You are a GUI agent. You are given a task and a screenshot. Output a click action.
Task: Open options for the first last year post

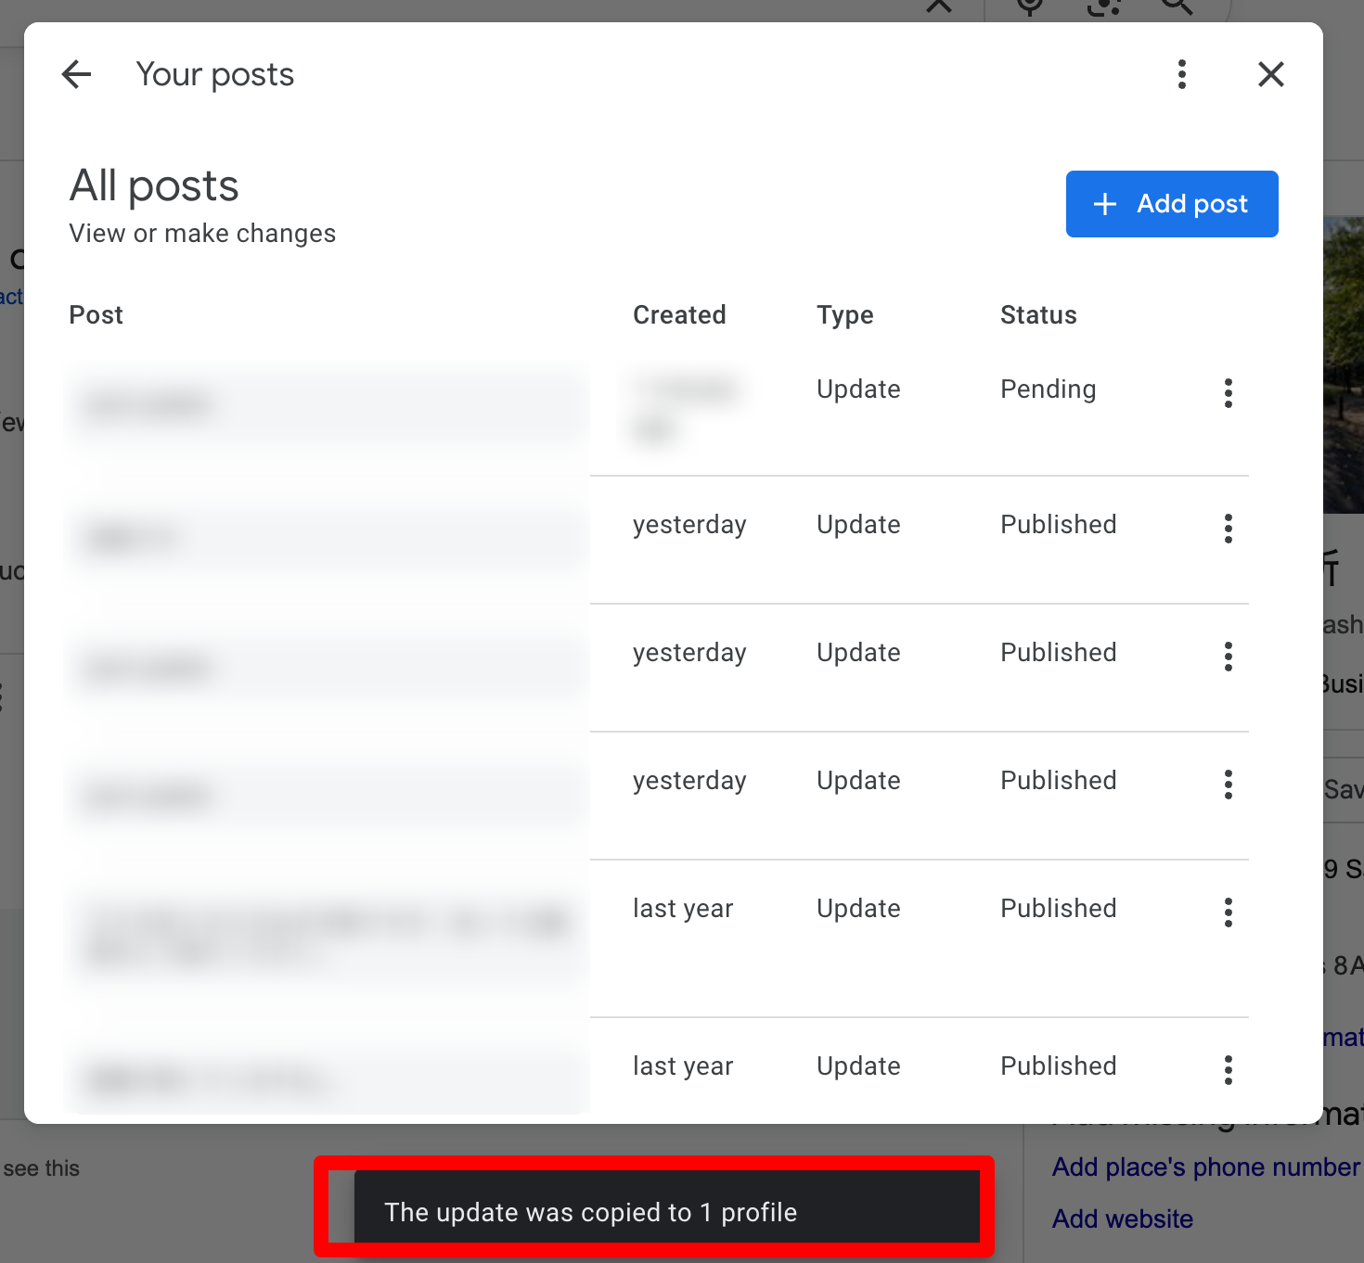pos(1228,912)
